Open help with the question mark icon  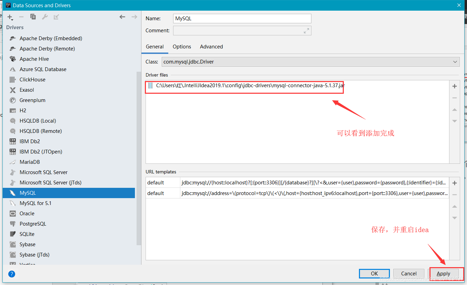point(12,274)
